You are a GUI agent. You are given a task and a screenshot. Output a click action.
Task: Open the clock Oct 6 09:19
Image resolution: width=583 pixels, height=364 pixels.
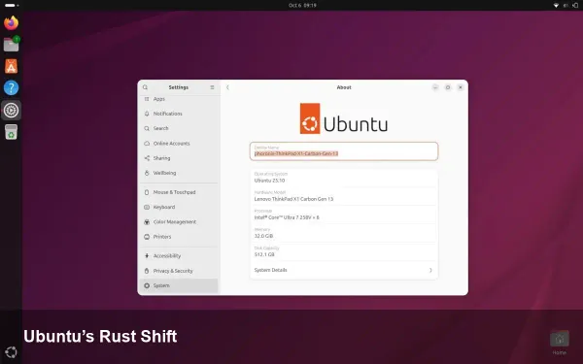302,5
